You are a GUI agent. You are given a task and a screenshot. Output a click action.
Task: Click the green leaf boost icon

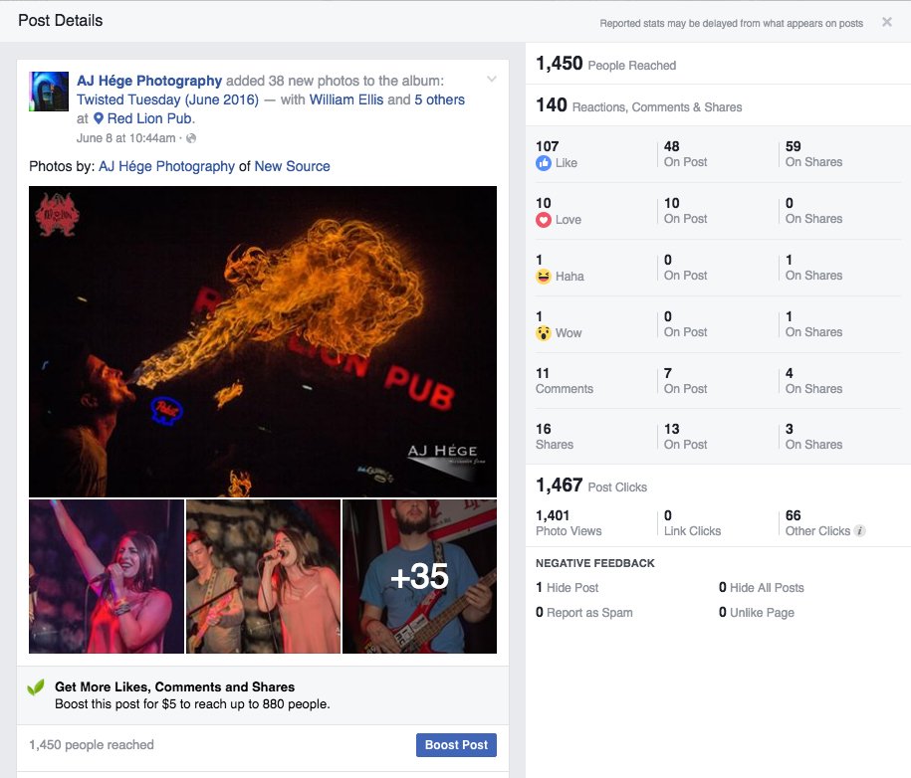[x=36, y=687]
